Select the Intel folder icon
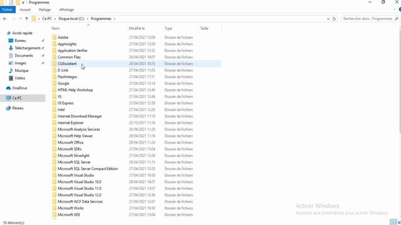 click(55, 110)
